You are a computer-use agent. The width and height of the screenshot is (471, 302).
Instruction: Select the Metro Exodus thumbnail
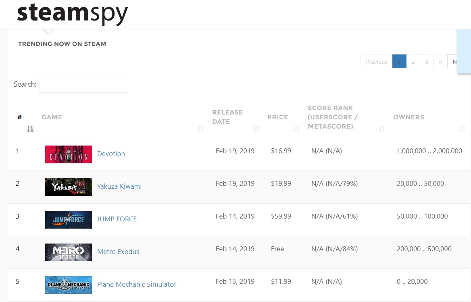(69, 252)
